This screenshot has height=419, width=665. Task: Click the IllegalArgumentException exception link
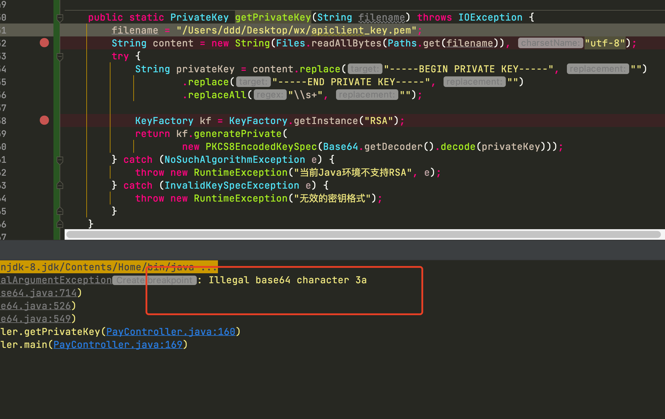click(x=56, y=280)
